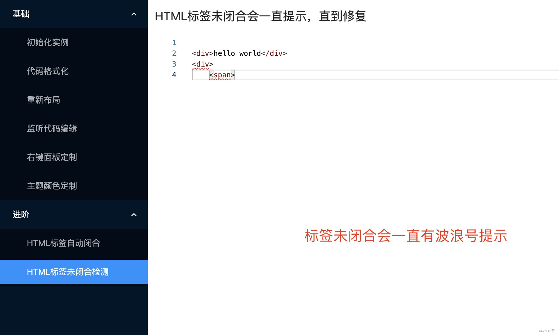Viewport: 559px width, 335px height.
Task: Open the 初始化实例 menu item
Action: click(74, 42)
